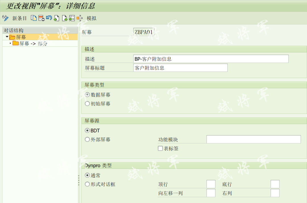This screenshot has width=307, height=203.
Task: Click the 右列 input box
Action: tap(275, 193)
